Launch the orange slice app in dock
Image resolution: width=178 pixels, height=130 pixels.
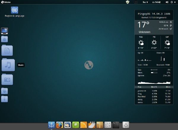[84, 125]
